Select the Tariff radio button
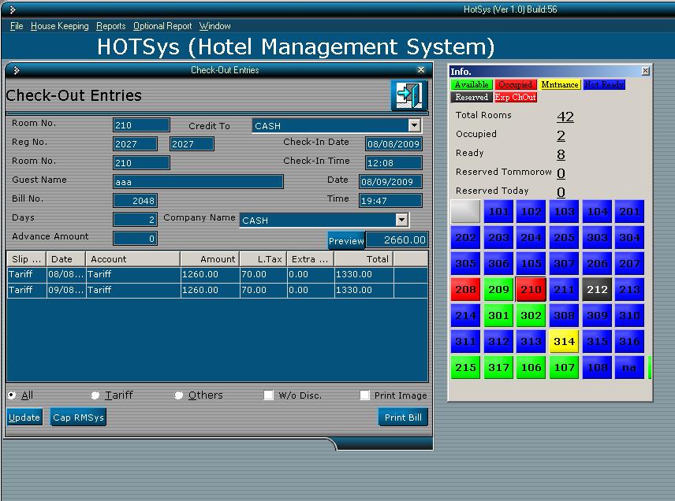Viewport: 675px width, 501px height. pyautogui.click(x=95, y=395)
